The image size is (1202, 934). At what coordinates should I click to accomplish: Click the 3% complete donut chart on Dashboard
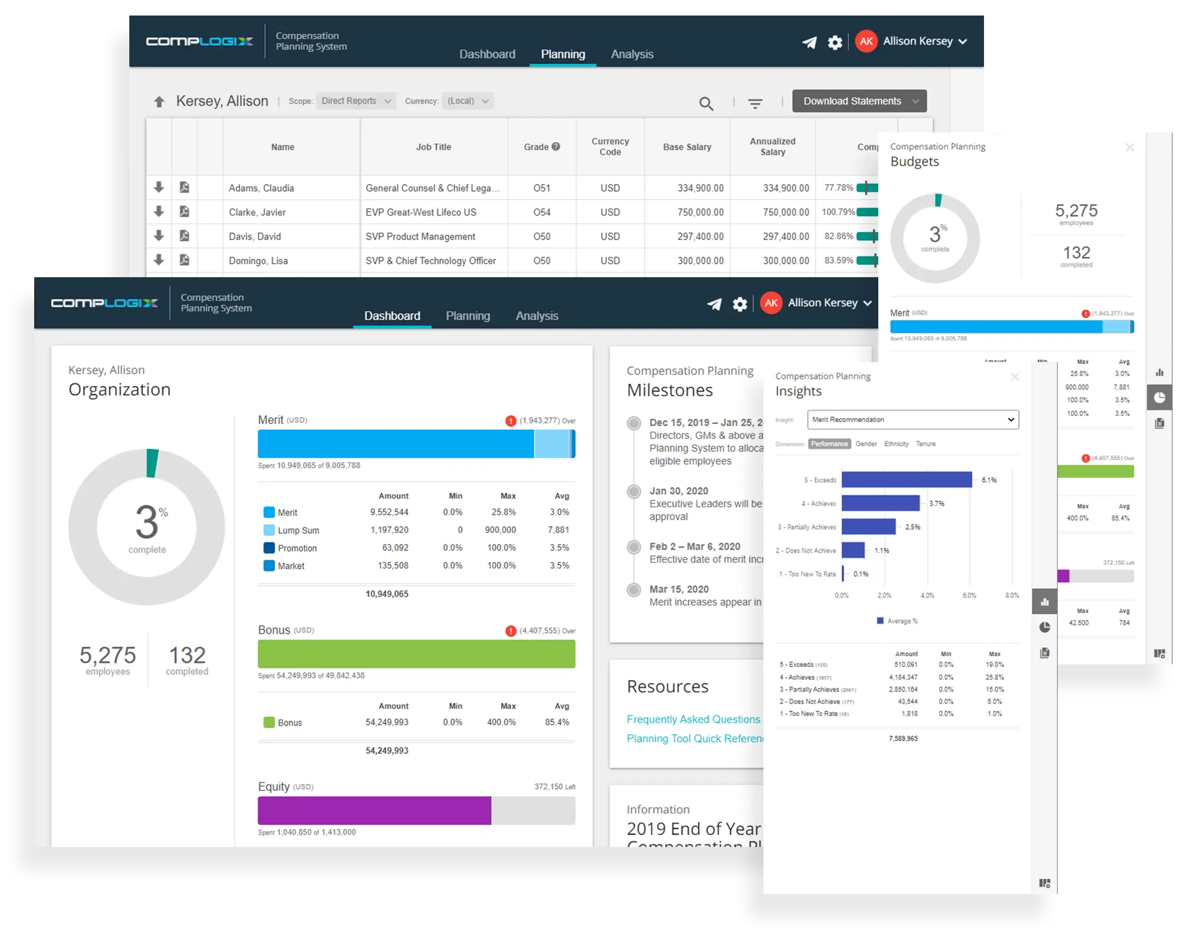146,527
